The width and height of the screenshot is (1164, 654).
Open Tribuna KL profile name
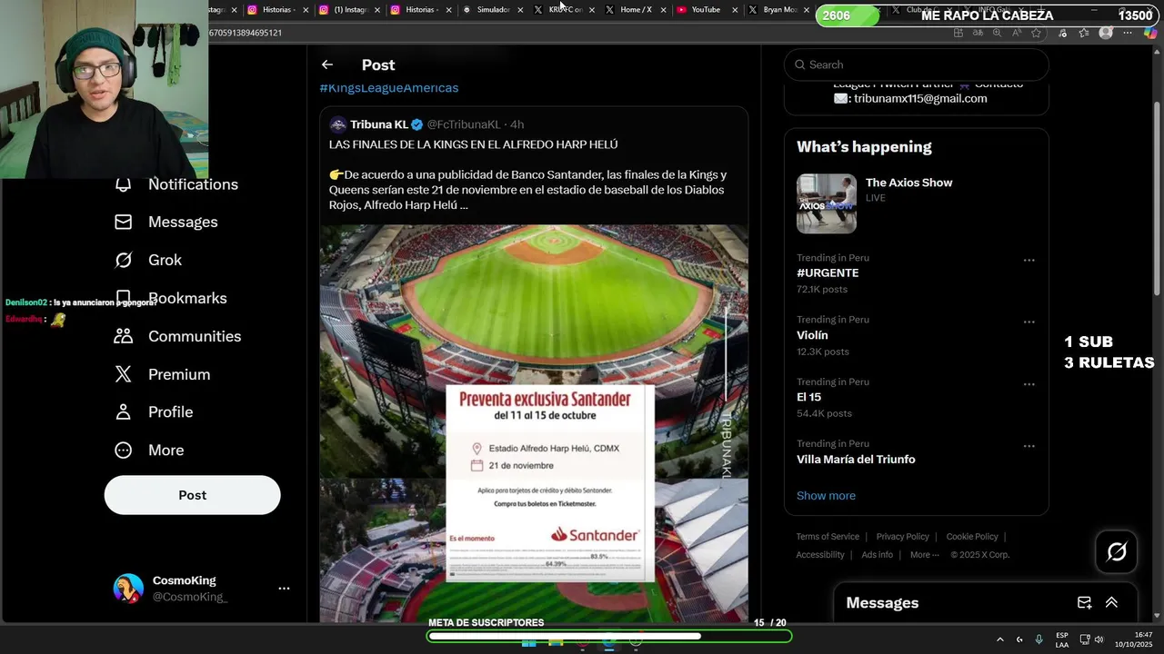(x=379, y=124)
